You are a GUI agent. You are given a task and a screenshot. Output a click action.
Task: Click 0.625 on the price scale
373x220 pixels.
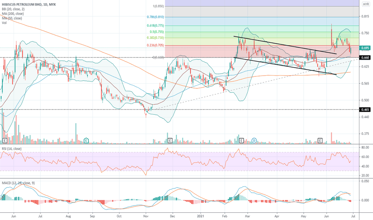(x=365, y=66)
